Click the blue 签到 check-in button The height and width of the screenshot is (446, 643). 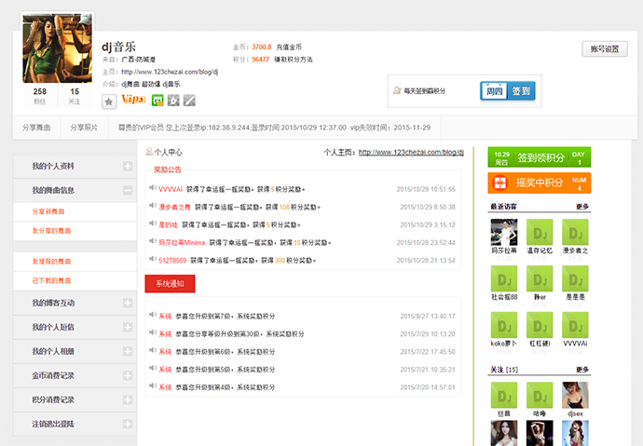(x=521, y=90)
